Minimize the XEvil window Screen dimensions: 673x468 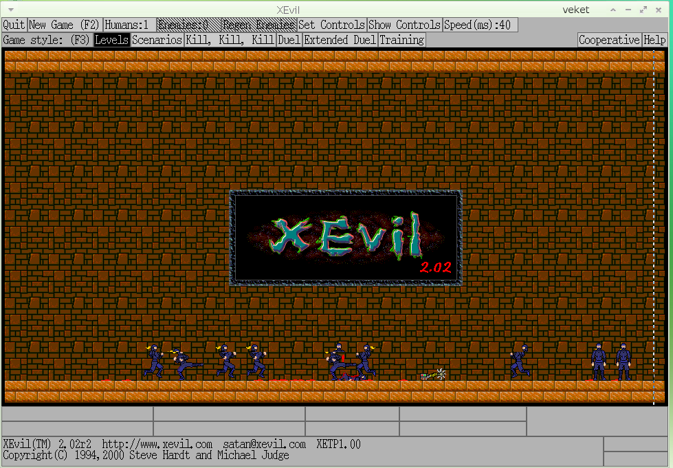pos(628,10)
